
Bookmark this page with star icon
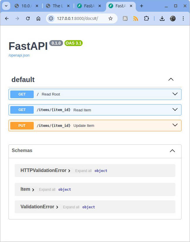[x=111, y=18]
